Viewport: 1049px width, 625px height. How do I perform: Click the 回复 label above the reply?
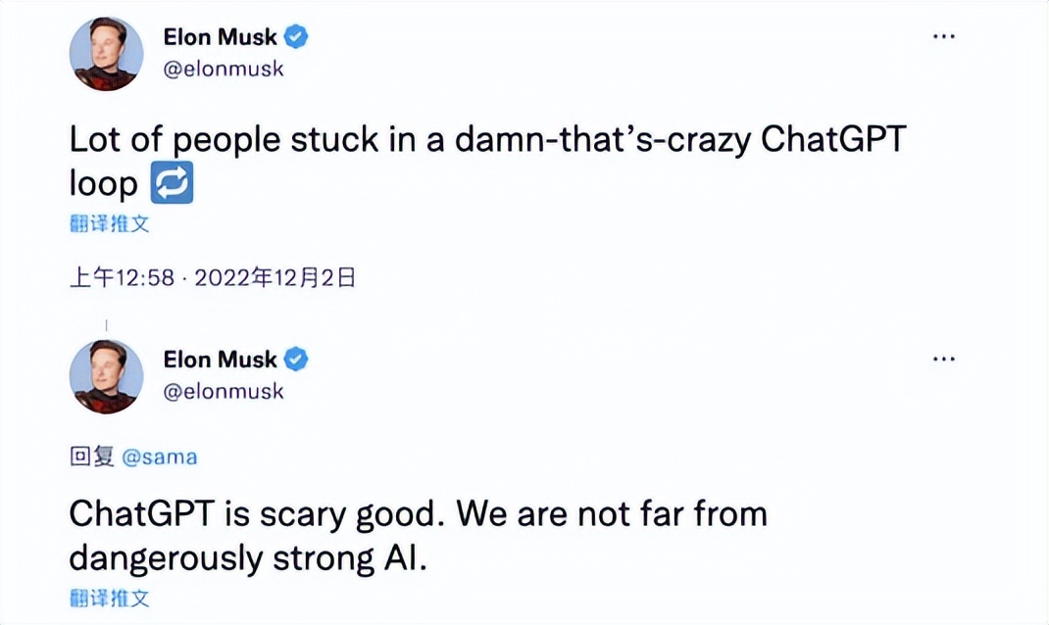click(92, 457)
